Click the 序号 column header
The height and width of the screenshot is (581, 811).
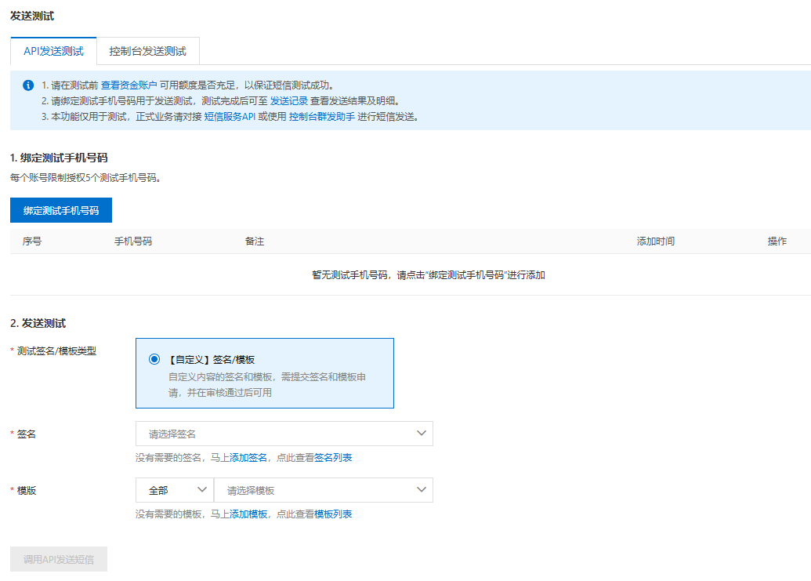(x=32, y=241)
